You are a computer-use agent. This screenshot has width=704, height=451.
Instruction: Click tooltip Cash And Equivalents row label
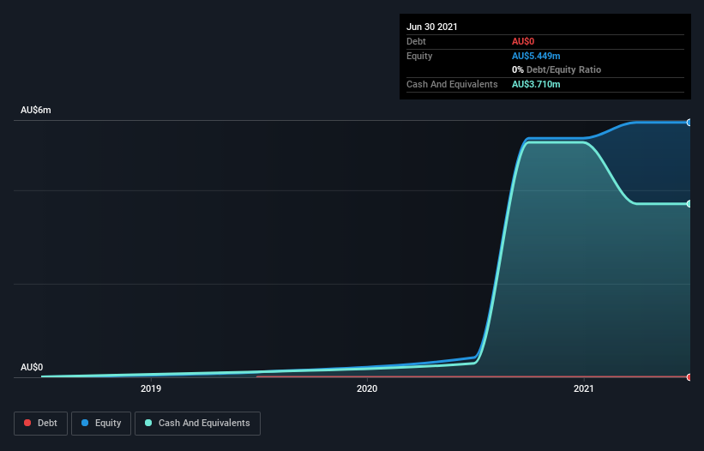click(452, 84)
